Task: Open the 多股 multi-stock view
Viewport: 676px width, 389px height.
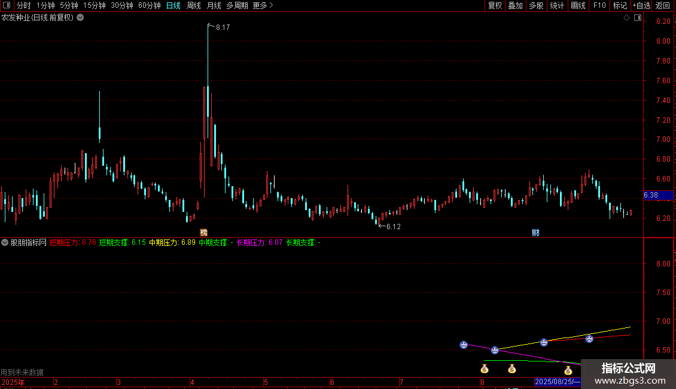Action: coord(536,5)
